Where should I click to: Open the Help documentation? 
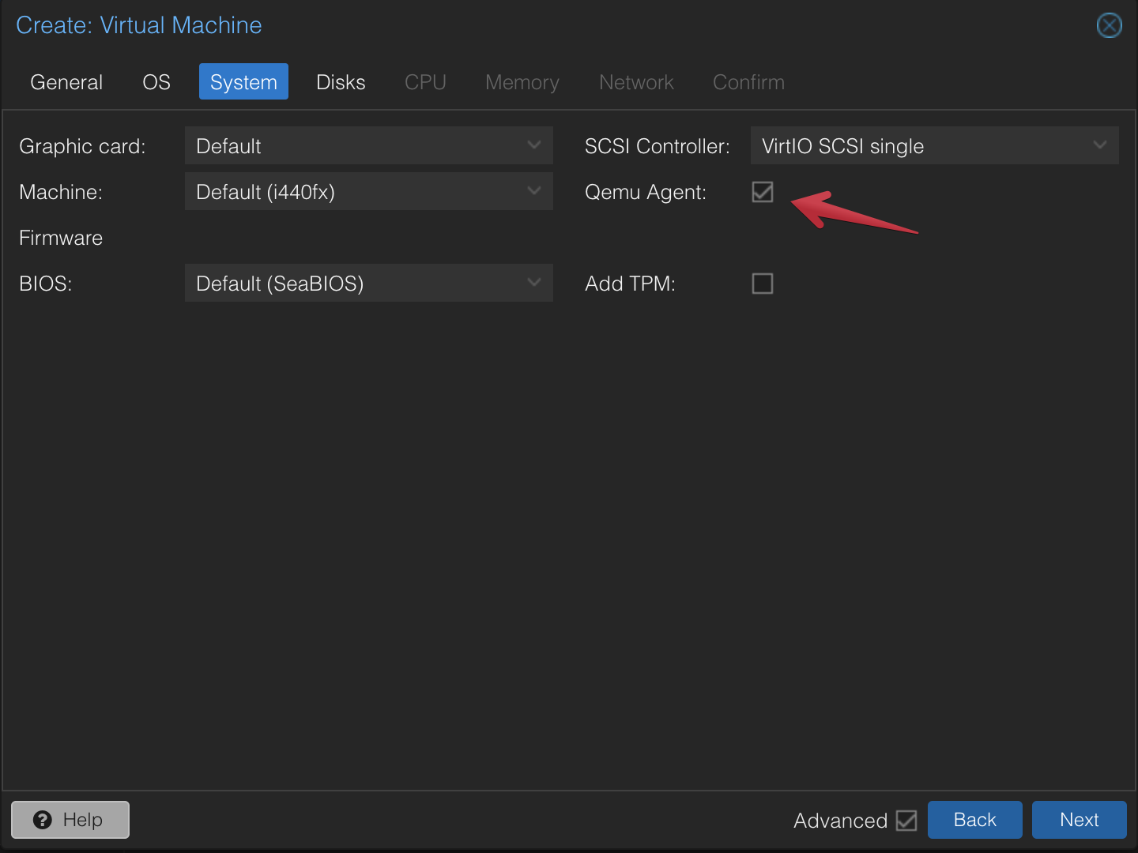(70, 820)
